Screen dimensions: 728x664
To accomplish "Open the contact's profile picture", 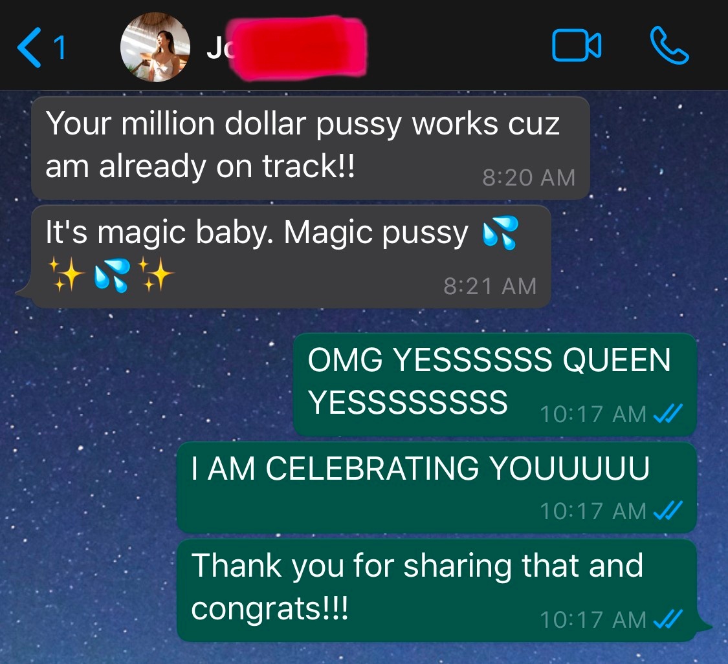I will tap(155, 47).
